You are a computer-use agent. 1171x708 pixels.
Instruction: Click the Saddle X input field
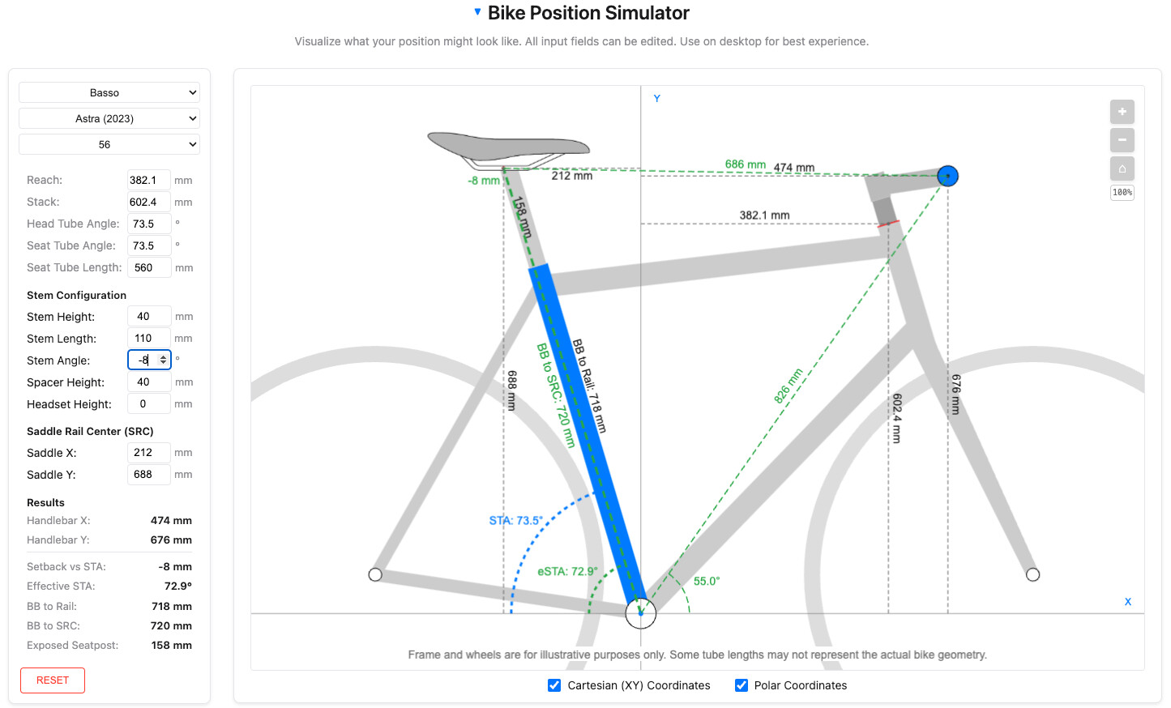click(148, 453)
